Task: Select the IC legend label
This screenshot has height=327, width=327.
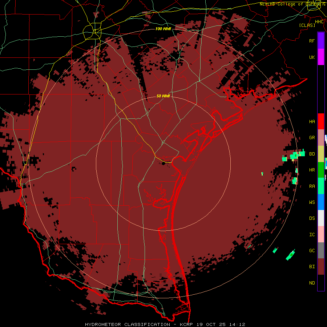Action: [x=312, y=235]
